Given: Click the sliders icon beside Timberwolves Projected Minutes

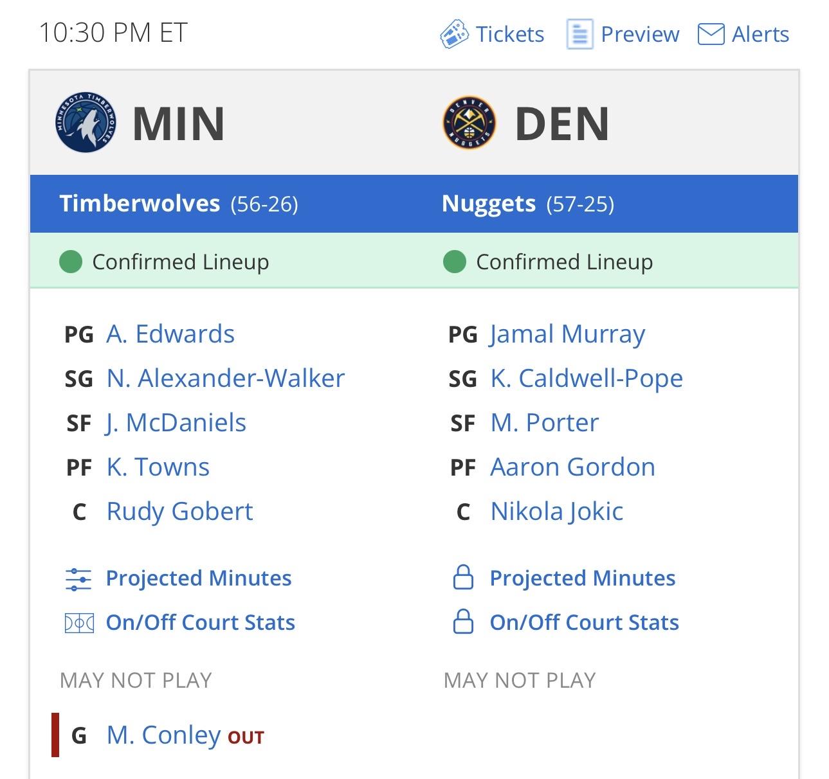Looking at the screenshot, I should point(78,578).
